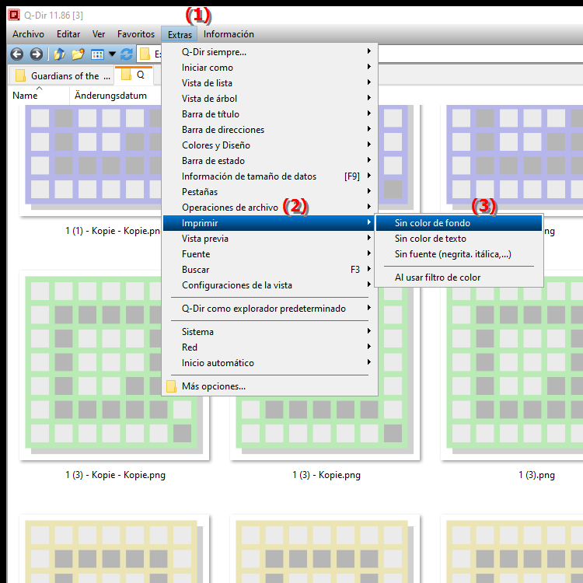
Task: Toggle Al usar filtro de color
Action: pyautogui.click(x=459, y=278)
